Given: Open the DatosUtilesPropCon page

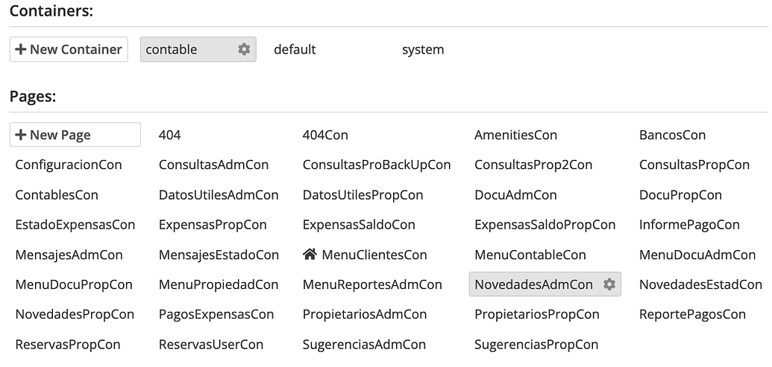Looking at the screenshot, I should (363, 195).
